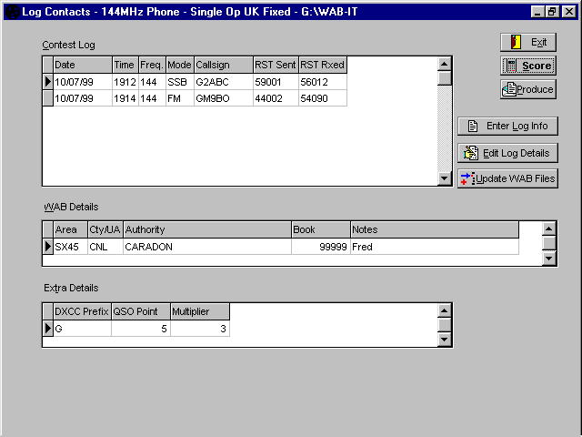Screen dimensions: 582x437
Task: Close the Log Contacts window
Action: 568,12
